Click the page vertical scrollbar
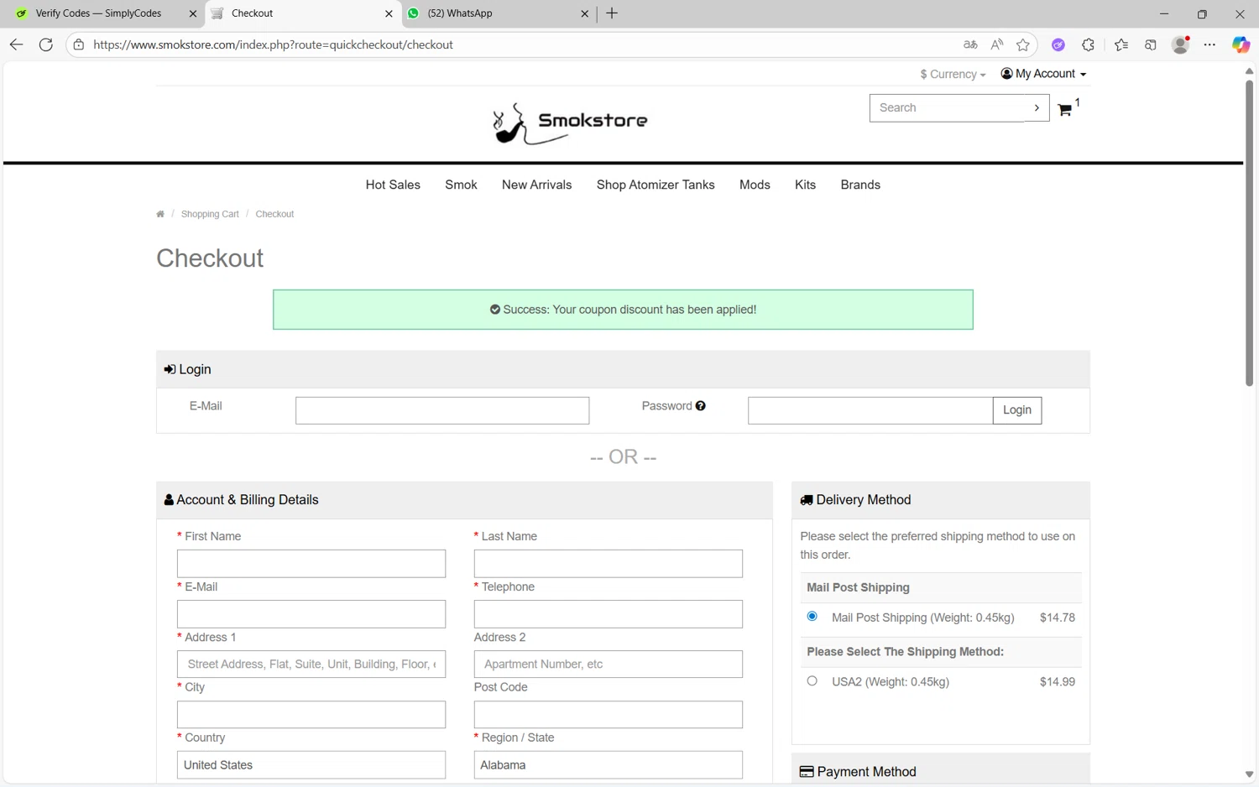1259x787 pixels. [x=1249, y=233]
